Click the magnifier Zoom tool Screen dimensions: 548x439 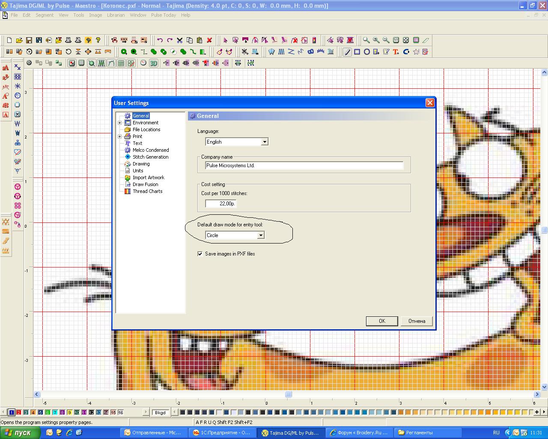pos(366,40)
